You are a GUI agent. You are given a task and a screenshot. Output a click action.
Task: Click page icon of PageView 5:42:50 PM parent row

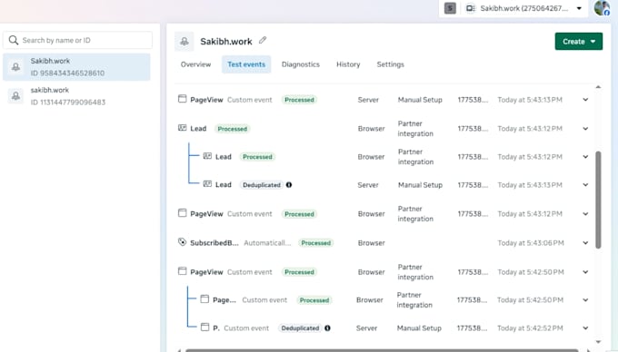[182, 271]
